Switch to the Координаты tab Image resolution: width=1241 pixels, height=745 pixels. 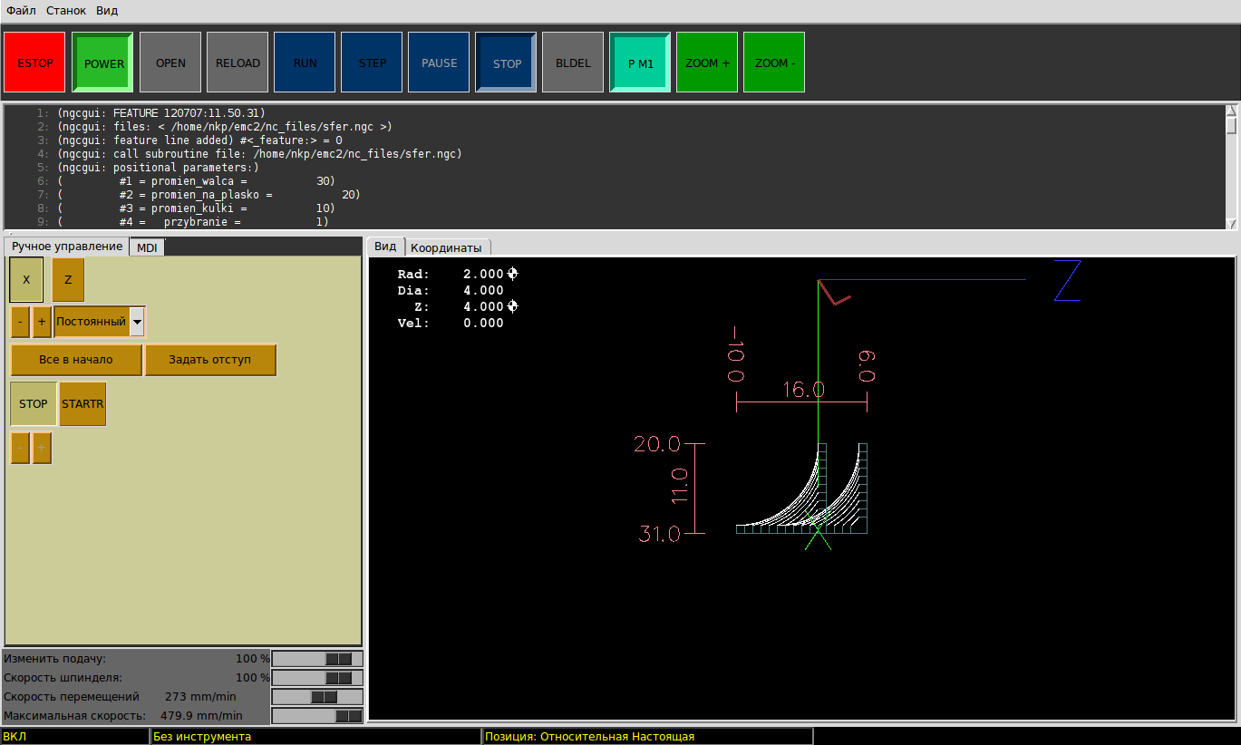[x=446, y=247]
